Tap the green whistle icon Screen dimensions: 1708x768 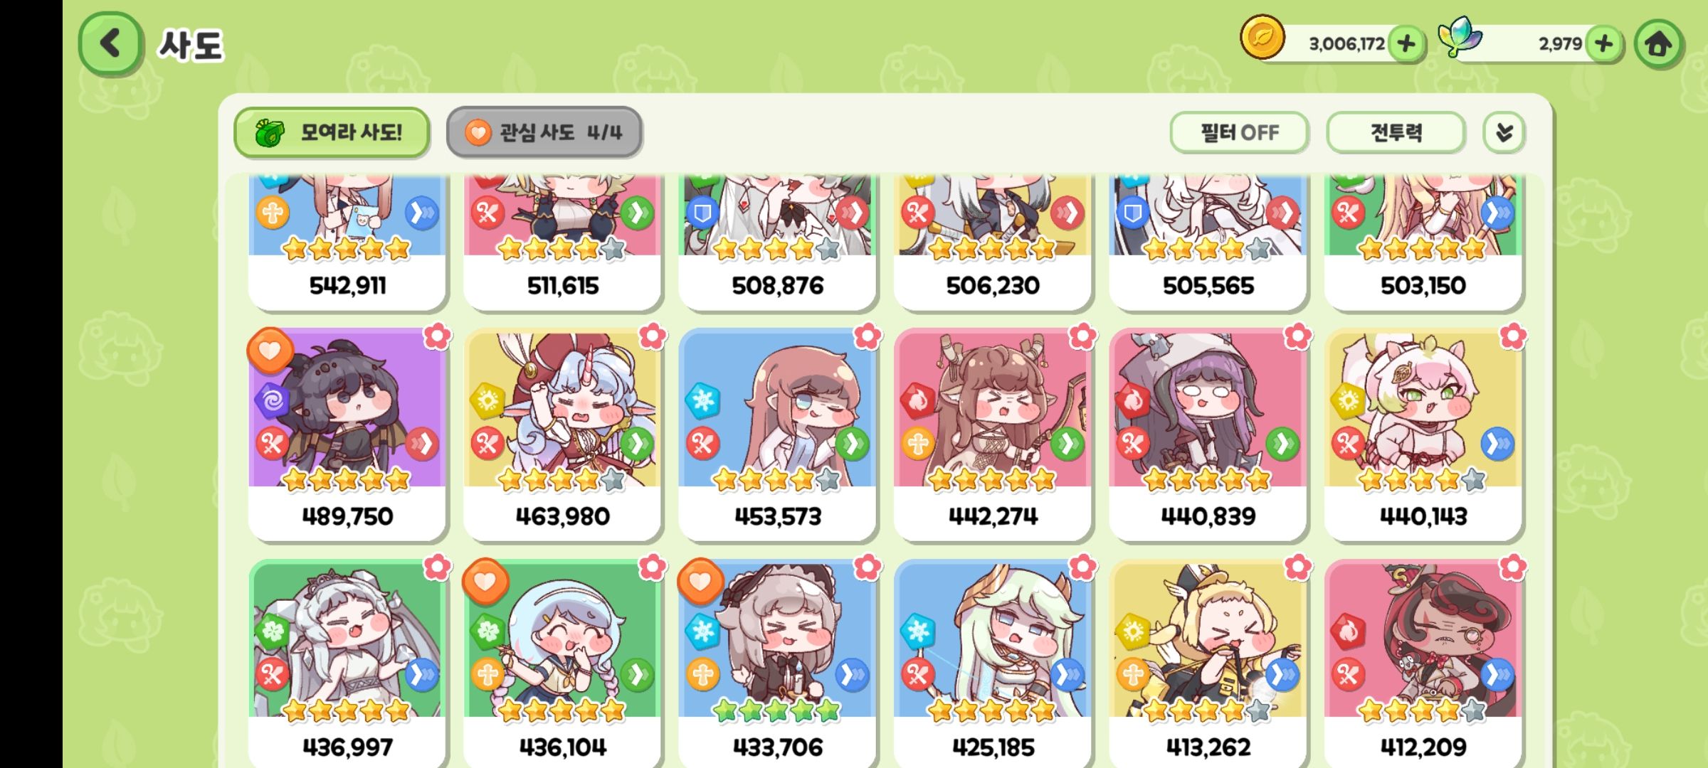tap(270, 132)
